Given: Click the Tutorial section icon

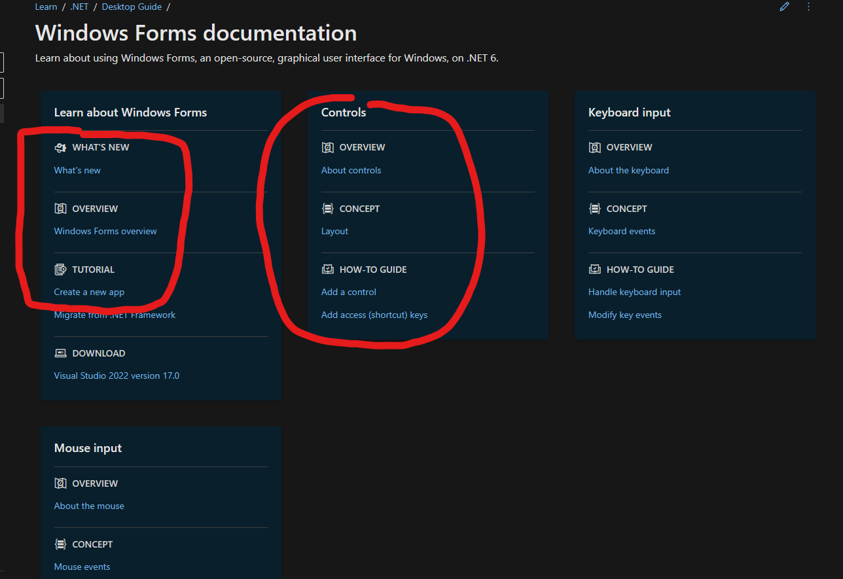Looking at the screenshot, I should coord(60,270).
